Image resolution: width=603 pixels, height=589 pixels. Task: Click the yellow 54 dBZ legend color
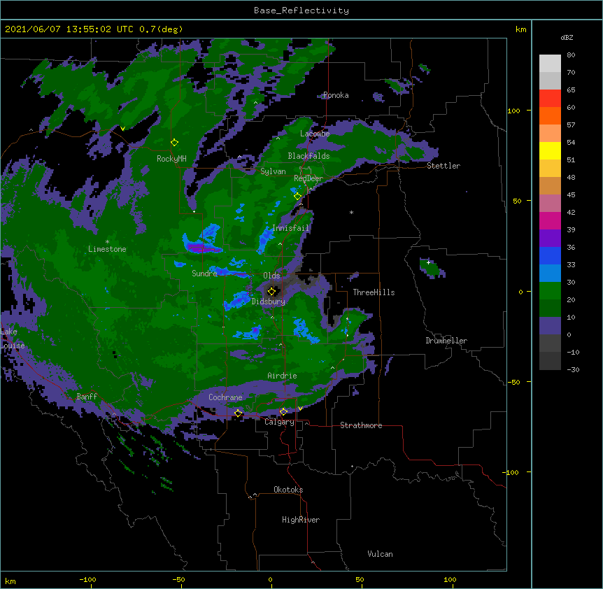(x=550, y=150)
